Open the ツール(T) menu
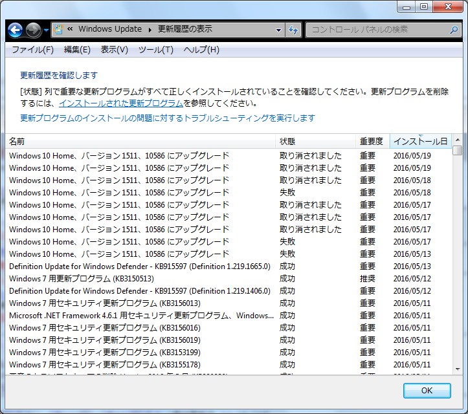The image size is (468, 414). [x=156, y=50]
